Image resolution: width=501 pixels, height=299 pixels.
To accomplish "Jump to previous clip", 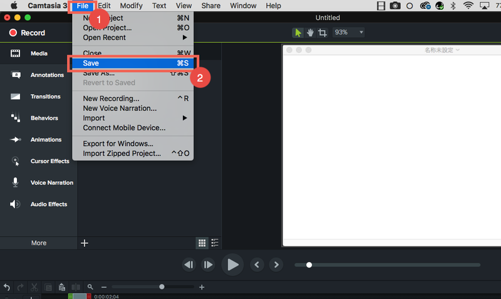I will [257, 265].
